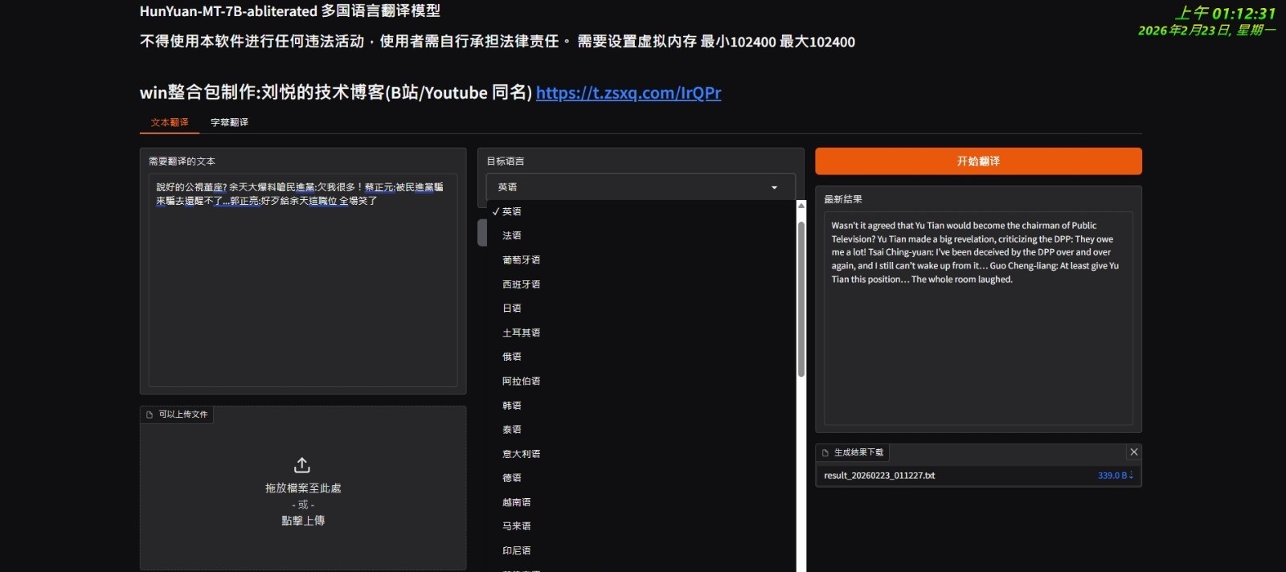This screenshot has height=572, width=1286.
Task: Open the 文本翻译 tab
Action: click(170, 122)
